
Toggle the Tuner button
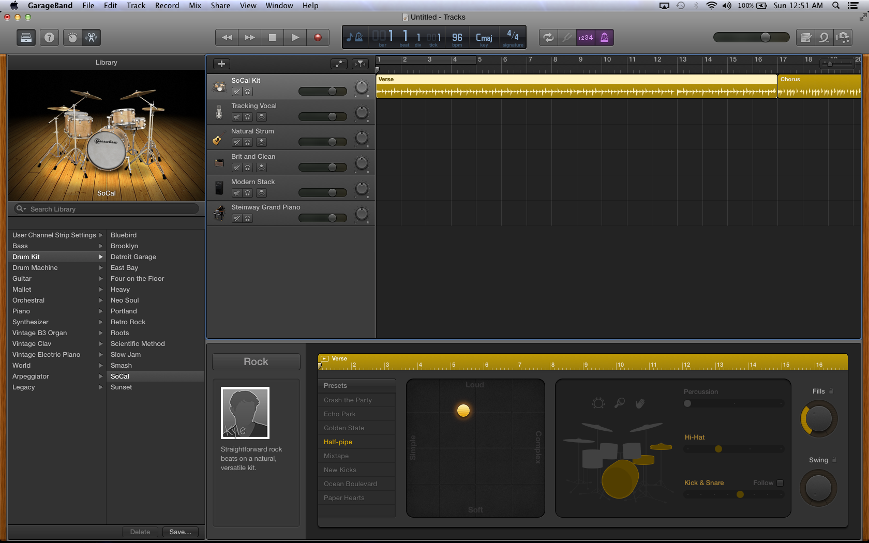567,37
